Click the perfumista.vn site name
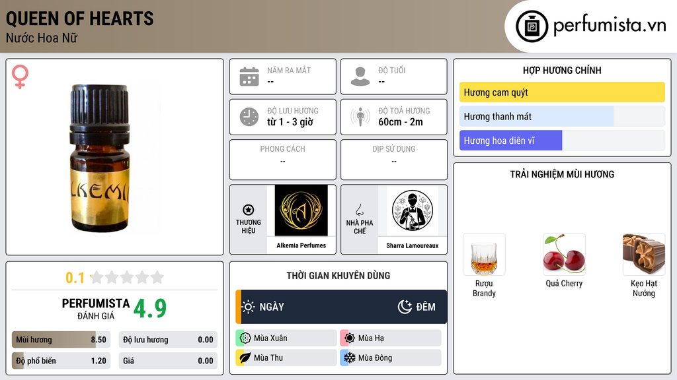The width and height of the screenshot is (677, 380). click(610, 26)
